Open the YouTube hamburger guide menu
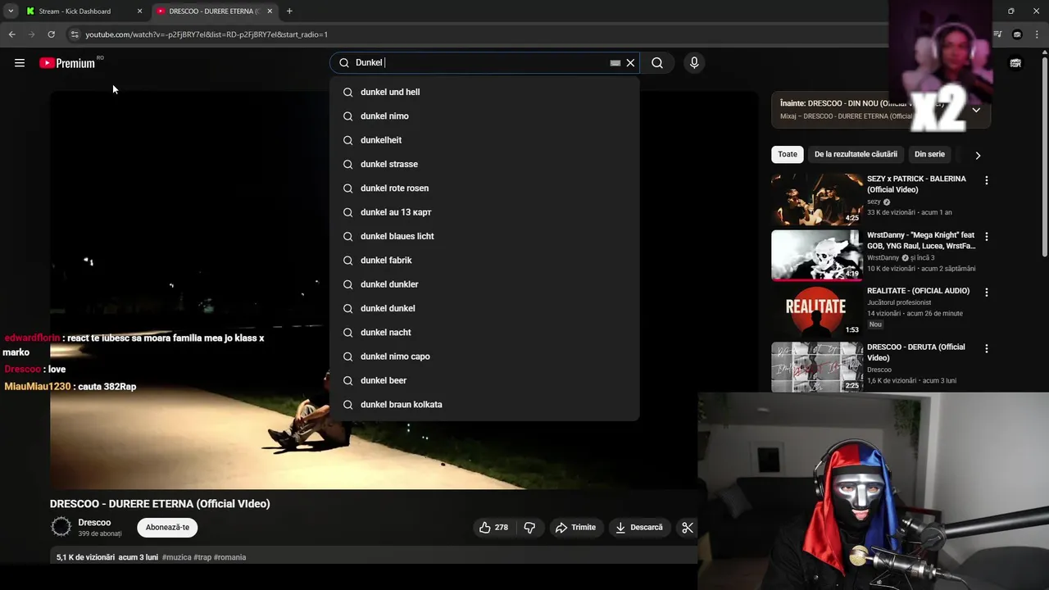Screen dimensions: 1049x590 coord(20,63)
